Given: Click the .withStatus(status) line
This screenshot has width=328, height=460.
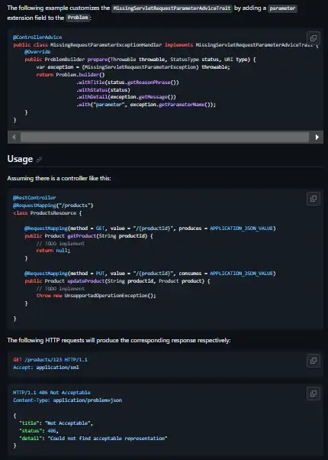Looking at the screenshot, I should tap(103, 89).
